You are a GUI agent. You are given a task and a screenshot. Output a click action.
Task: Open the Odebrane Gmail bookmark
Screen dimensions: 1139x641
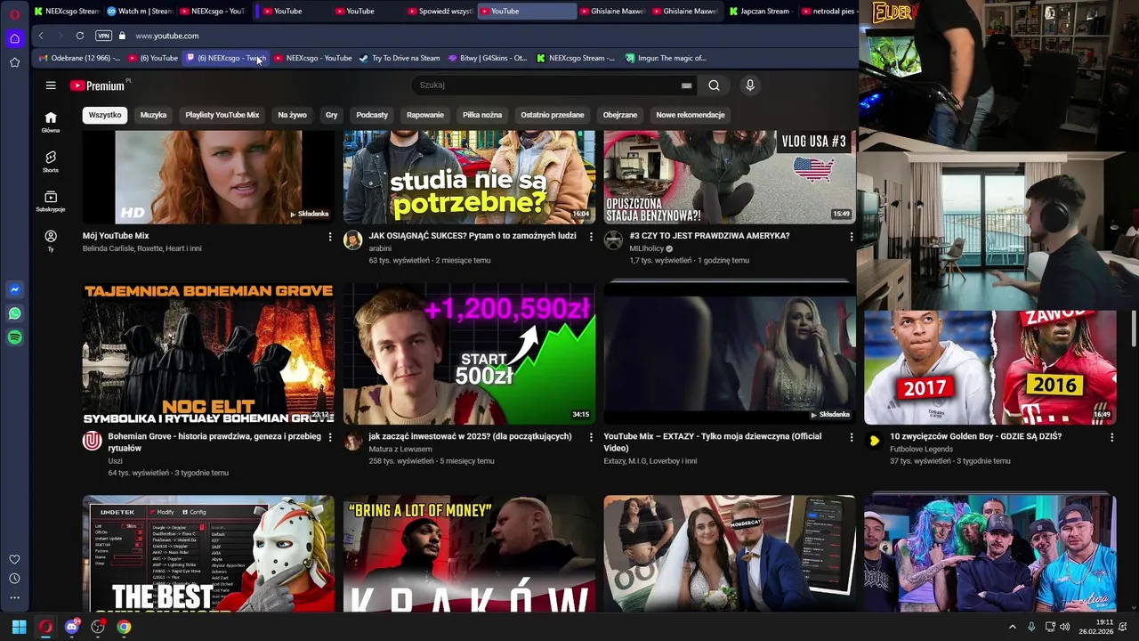point(78,58)
